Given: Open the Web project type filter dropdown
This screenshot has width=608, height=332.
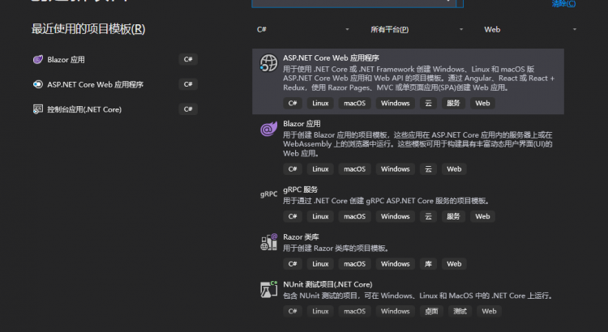Looking at the screenshot, I should pos(530,29).
